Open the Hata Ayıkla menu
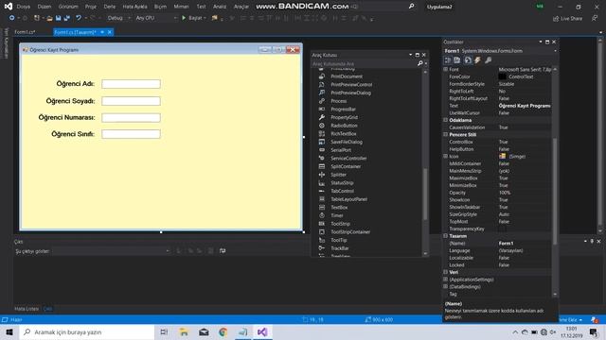 [134, 7]
